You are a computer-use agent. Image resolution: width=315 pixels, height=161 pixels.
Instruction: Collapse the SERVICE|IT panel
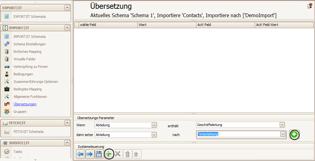(x=67, y=143)
